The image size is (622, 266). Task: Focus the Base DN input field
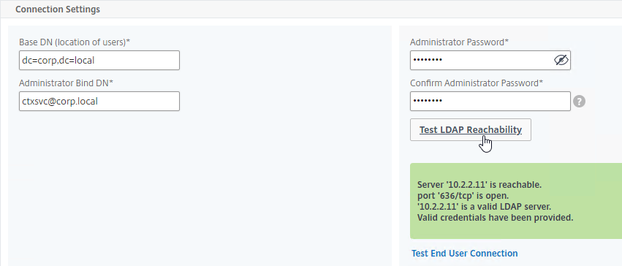point(99,60)
